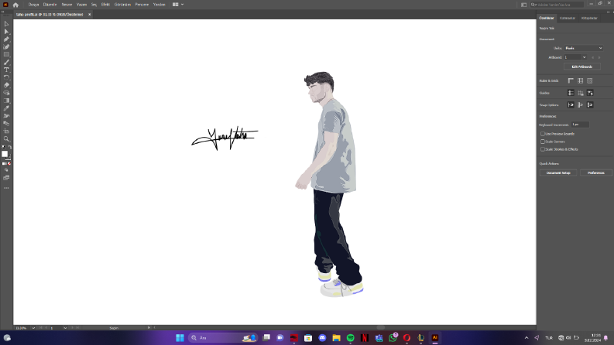Select the Rectangle tool

(x=6, y=54)
